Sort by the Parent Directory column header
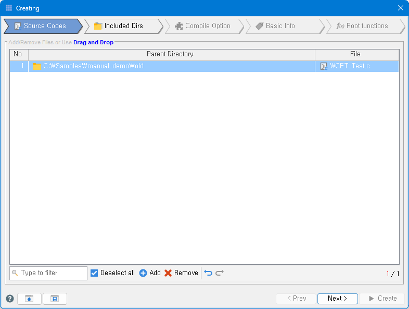 click(x=171, y=54)
